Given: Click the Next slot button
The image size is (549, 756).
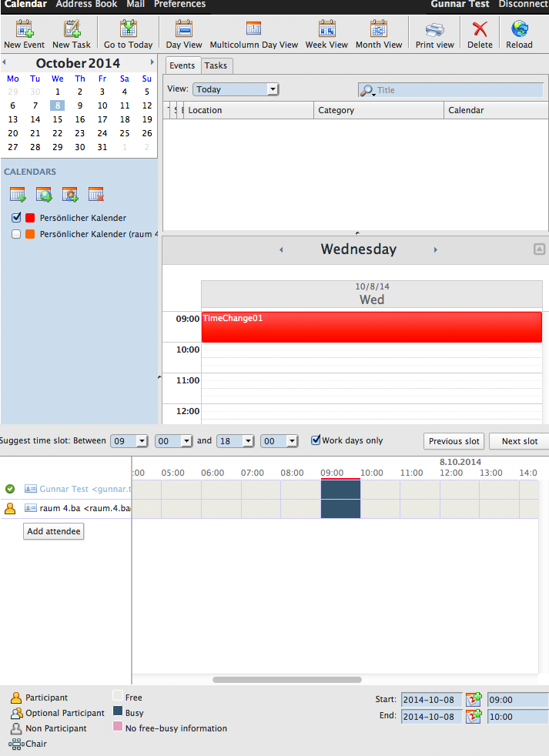Looking at the screenshot, I should coord(519,441).
